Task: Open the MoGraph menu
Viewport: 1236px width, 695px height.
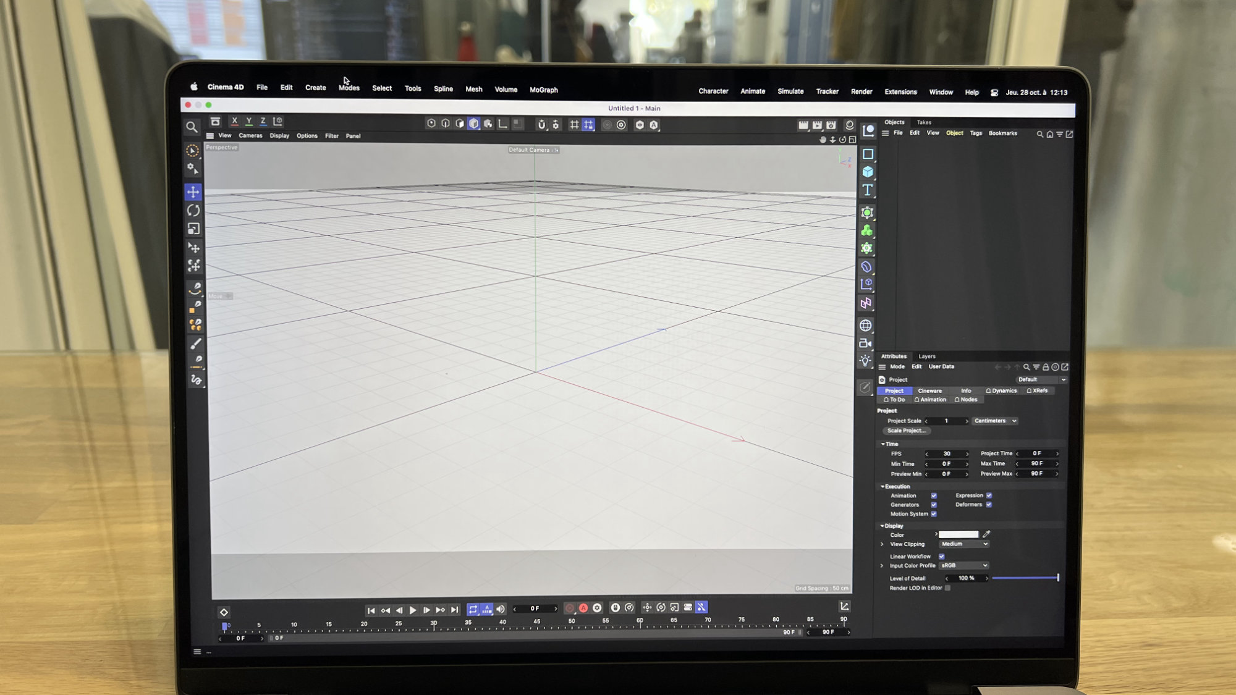Action: [544, 90]
